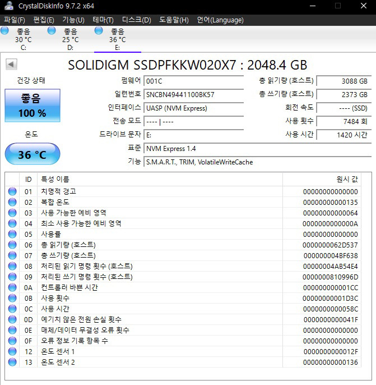This screenshot has height=385, width=376.
Task: Click the blue status orb for drive C:
Action: (x=4, y=31)
